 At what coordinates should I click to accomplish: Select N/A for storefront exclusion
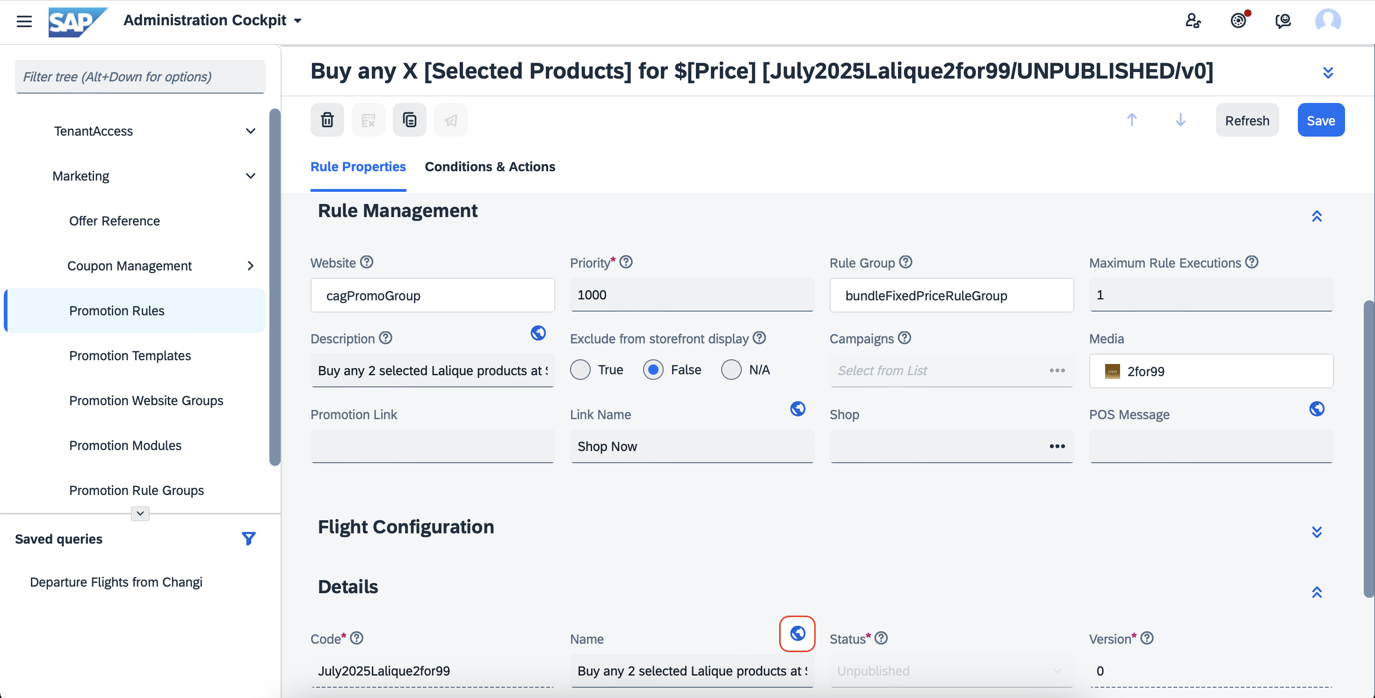731,370
